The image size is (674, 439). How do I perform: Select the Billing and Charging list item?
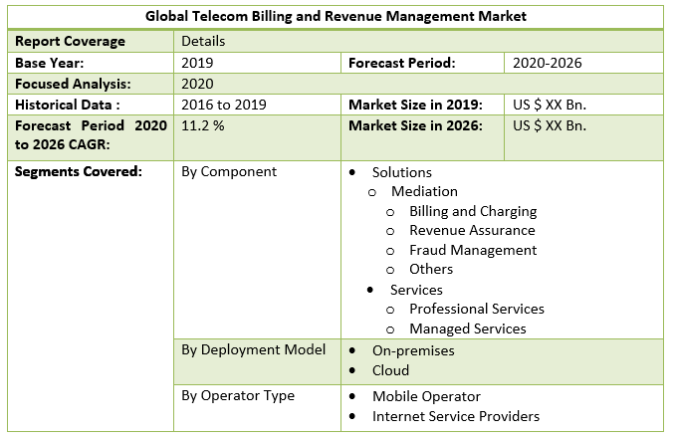473,211
